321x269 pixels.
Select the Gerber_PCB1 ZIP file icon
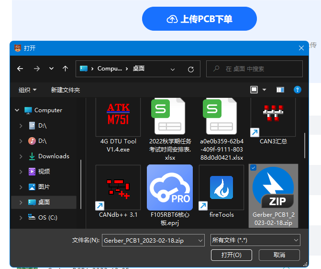pyautogui.click(x=273, y=188)
